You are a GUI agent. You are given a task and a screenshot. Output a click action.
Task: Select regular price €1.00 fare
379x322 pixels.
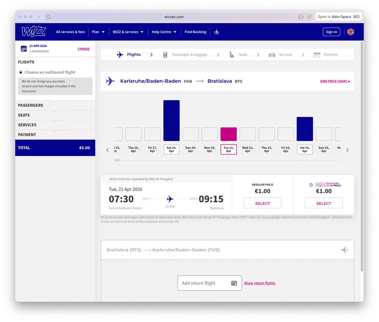pos(262,203)
